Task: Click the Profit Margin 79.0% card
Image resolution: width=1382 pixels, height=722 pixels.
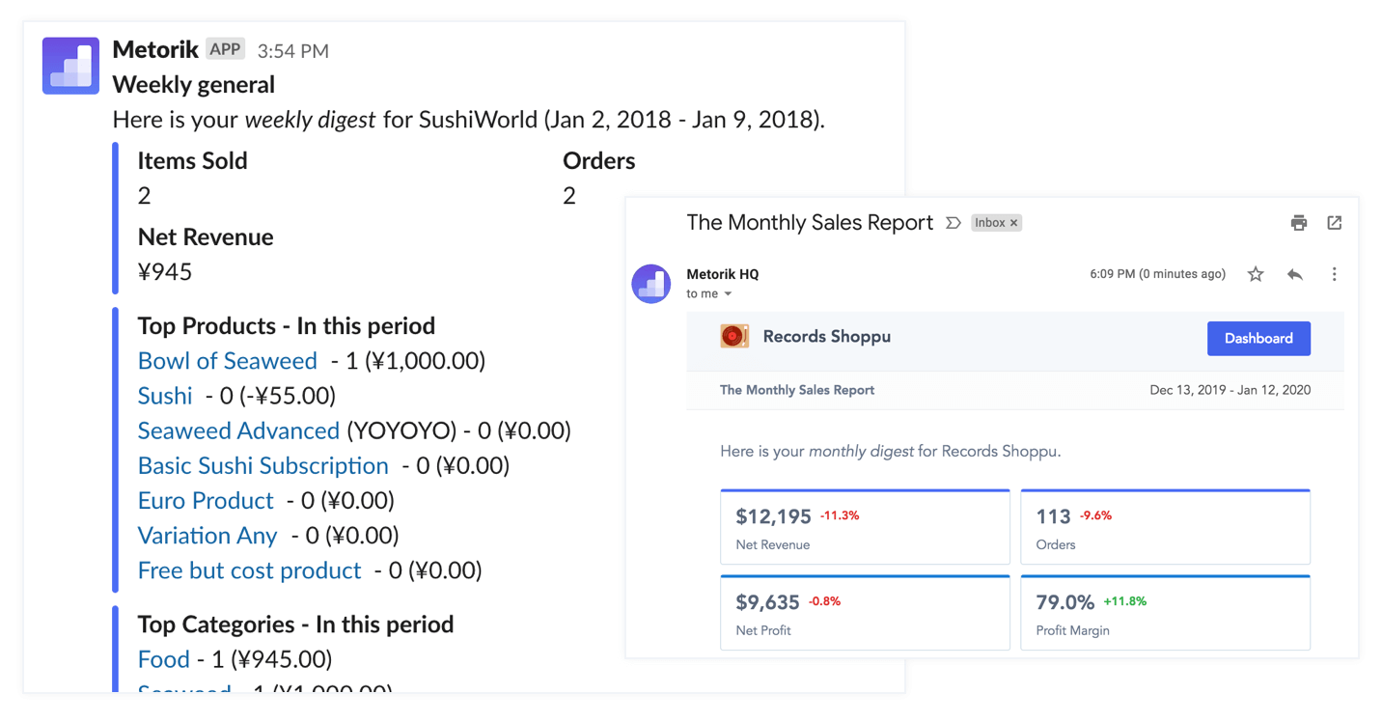Action: point(1165,613)
